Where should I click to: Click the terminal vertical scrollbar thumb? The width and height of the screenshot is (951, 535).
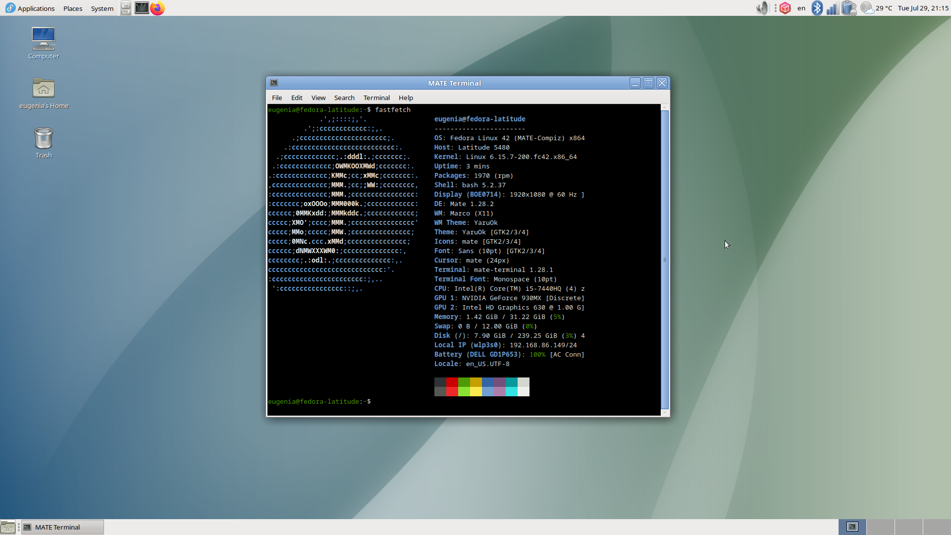tap(665, 260)
